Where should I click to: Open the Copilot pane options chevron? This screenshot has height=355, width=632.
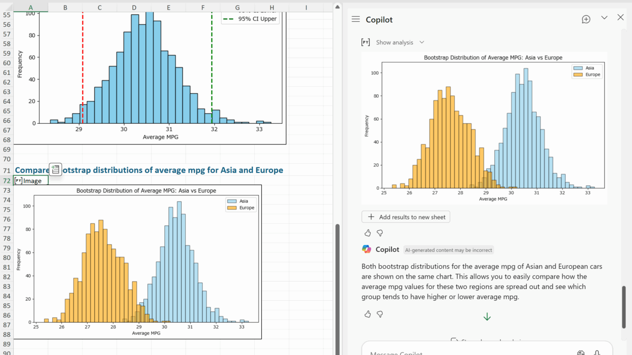[604, 18]
